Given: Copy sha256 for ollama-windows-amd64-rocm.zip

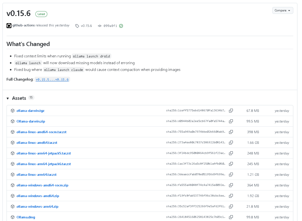Looking at the screenshot, I should tap(231, 185).
